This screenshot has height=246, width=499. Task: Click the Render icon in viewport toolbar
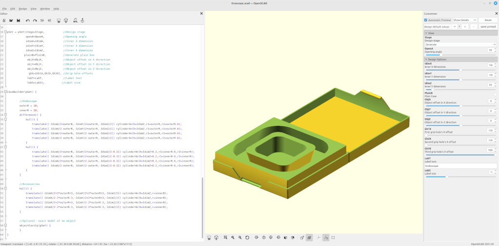tap(216, 237)
